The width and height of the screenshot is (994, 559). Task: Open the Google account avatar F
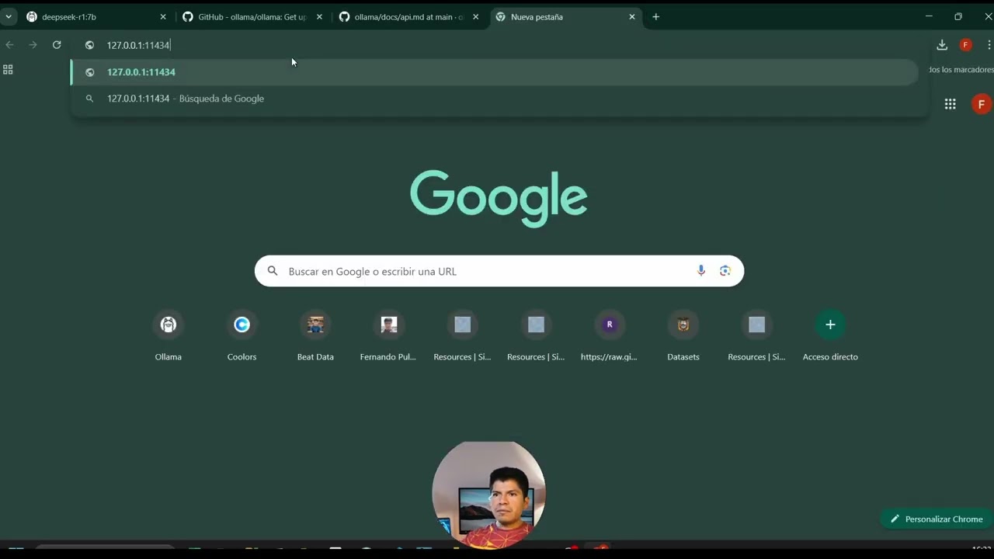982,104
